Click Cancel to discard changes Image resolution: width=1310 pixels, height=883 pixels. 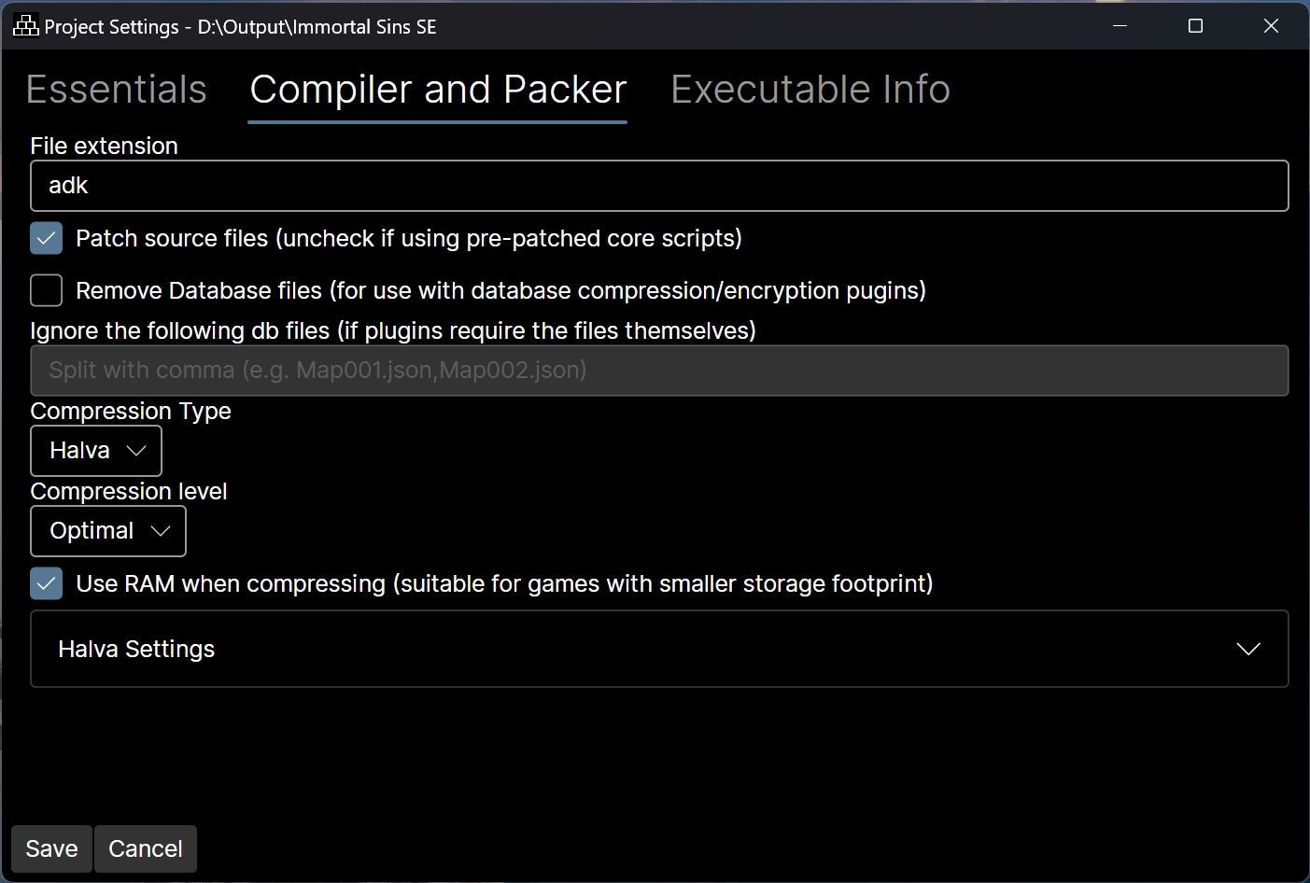tap(146, 848)
